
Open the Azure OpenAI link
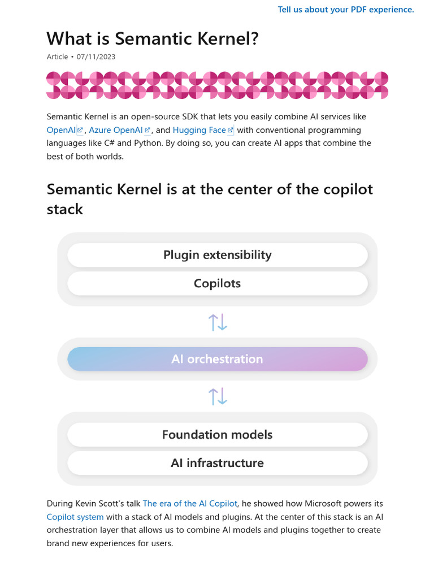pyautogui.click(x=116, y=130)
